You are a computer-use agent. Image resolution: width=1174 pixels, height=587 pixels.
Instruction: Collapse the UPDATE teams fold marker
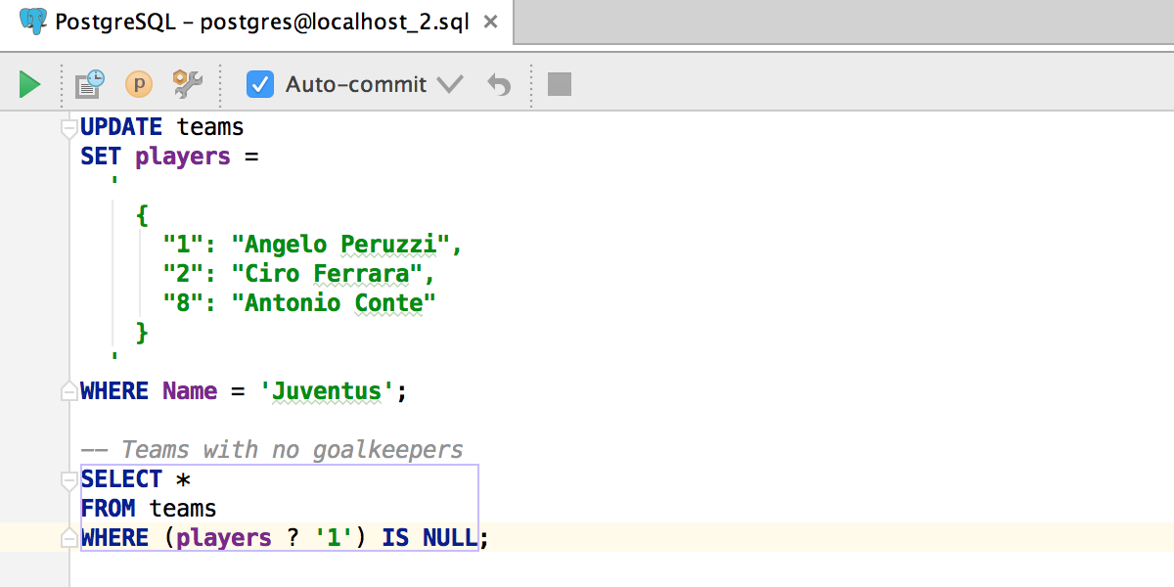[x=69, y=128]
